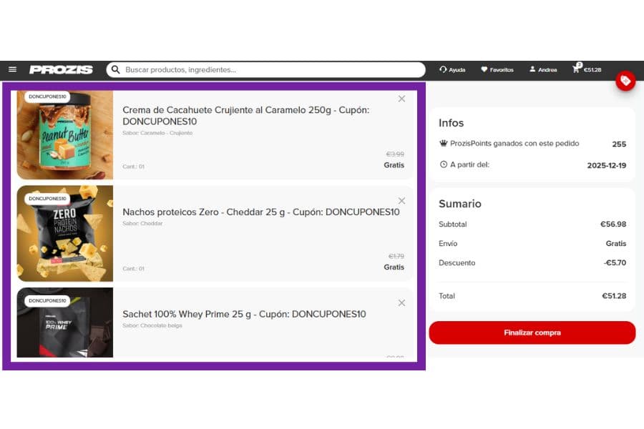The height and width of the screenshot is (429, 644).
Task: Click the ProzisPoints crown icon
Action: click(443, 143)
